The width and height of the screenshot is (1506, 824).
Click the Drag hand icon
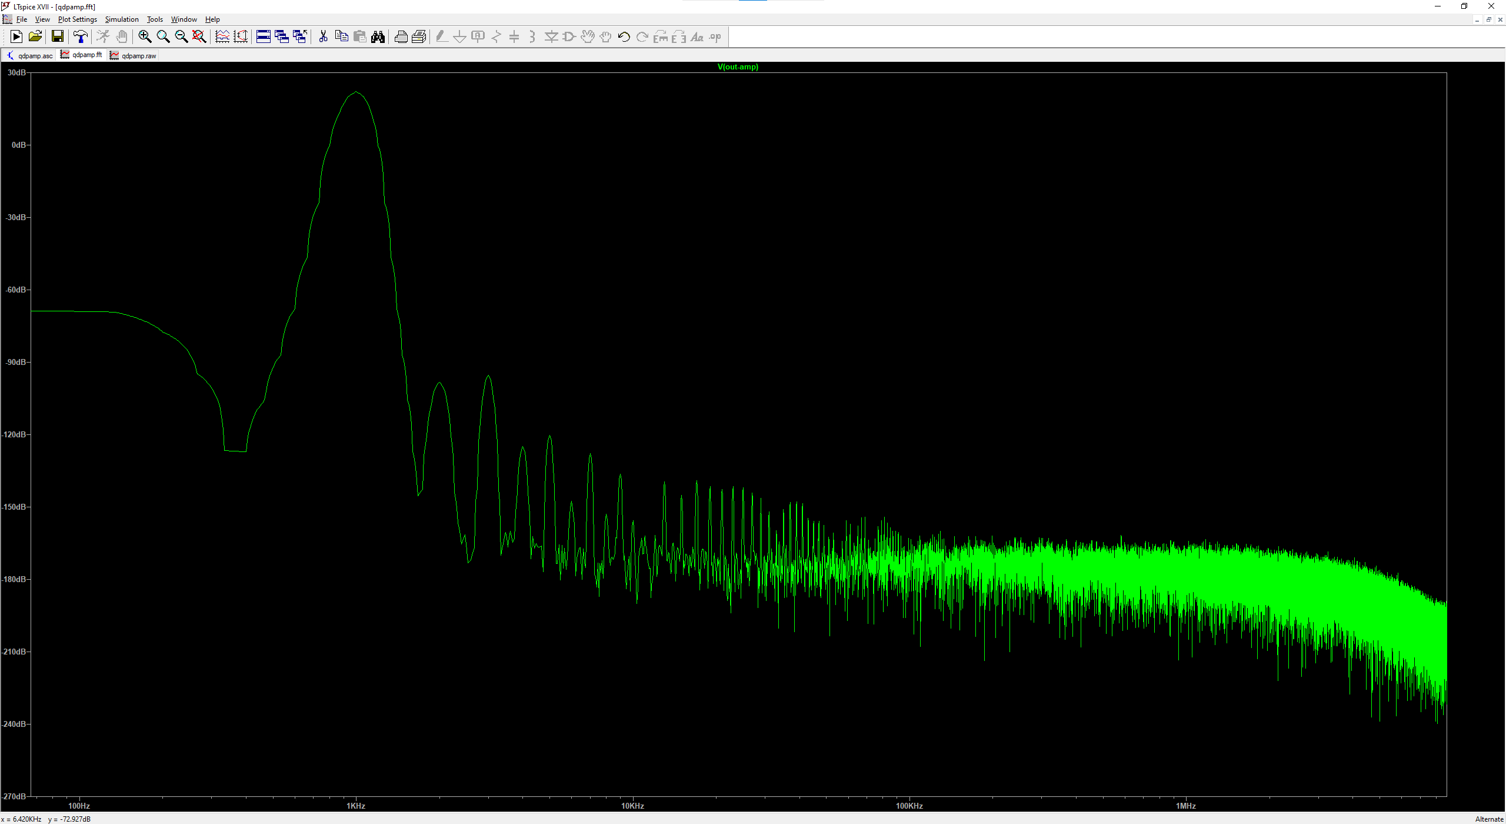(606, 37)
